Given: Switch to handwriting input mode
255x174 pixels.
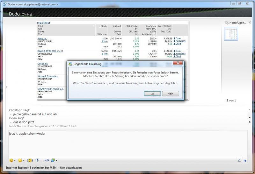Looking at the screenshot, I should click(x=239, y=160).
